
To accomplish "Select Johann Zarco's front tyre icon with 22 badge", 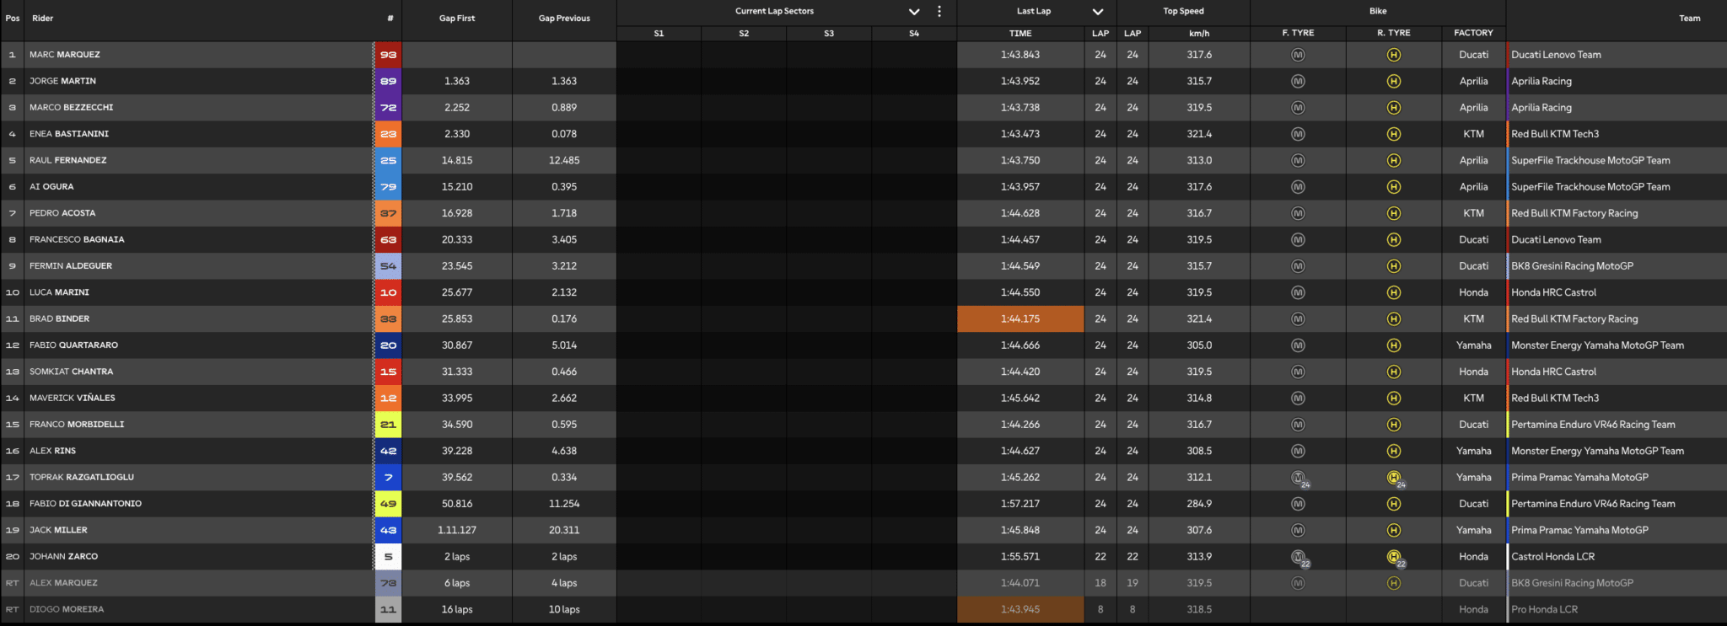I will coord(1299,558).
